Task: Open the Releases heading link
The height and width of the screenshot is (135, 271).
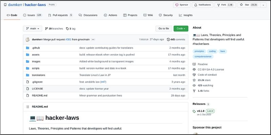Action: 201,104
